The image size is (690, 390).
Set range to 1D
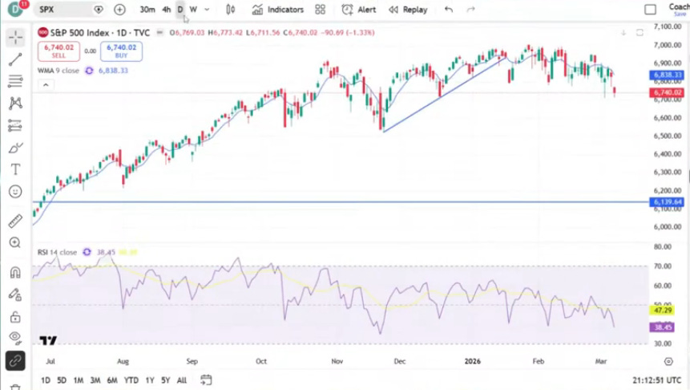click(x=46, y=380)
